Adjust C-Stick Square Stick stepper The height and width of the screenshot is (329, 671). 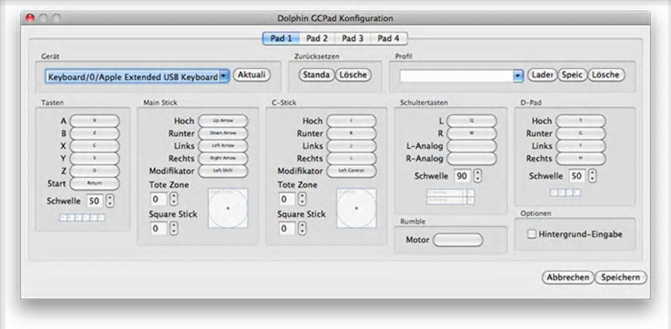(302, 228)
